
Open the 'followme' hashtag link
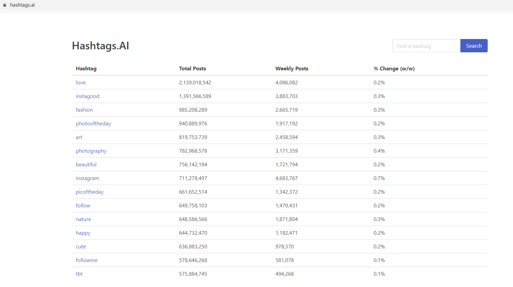pos(86,260)
